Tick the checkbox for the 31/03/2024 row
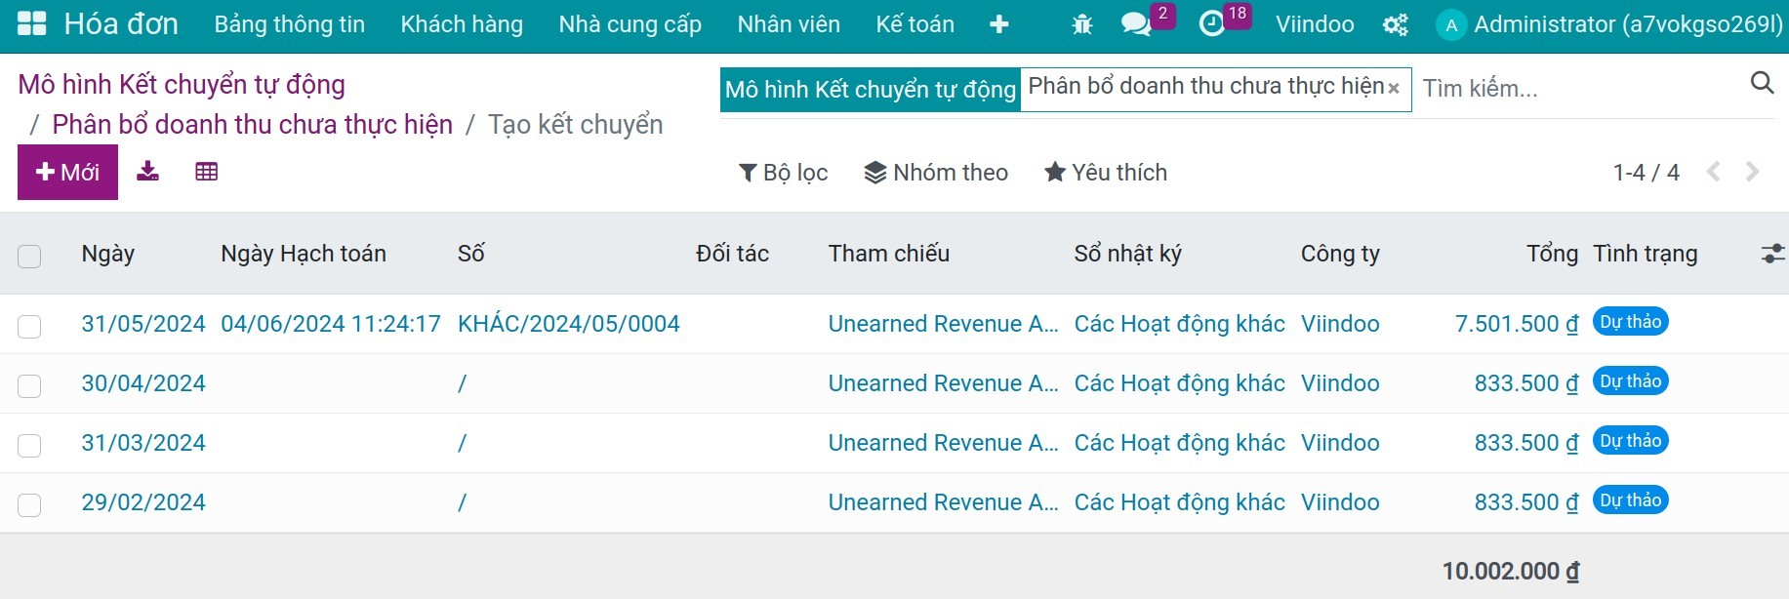1789x599 pixels. [29, 445]
